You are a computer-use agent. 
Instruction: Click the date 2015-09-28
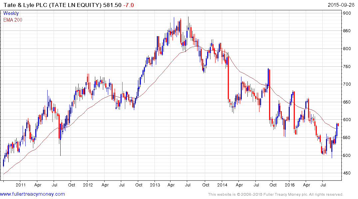coord(341,5)
